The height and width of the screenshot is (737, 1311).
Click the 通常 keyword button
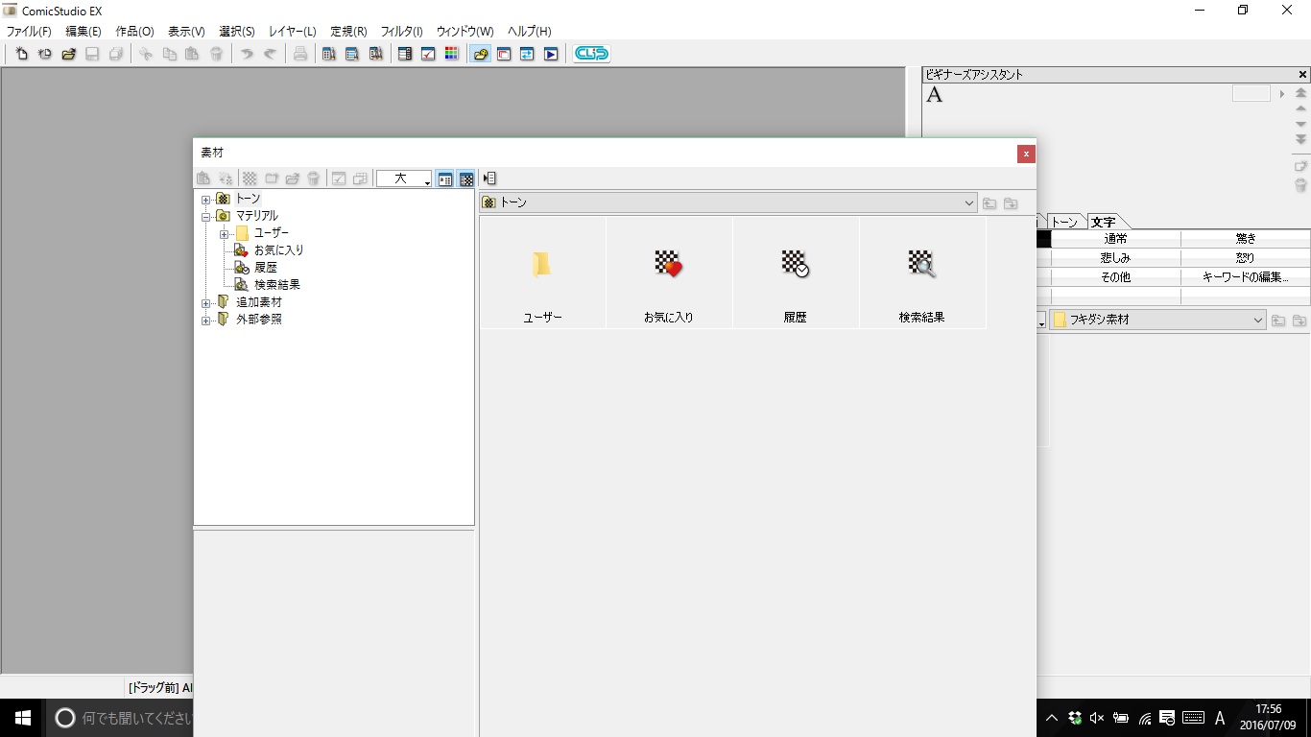coord(1116,239)
